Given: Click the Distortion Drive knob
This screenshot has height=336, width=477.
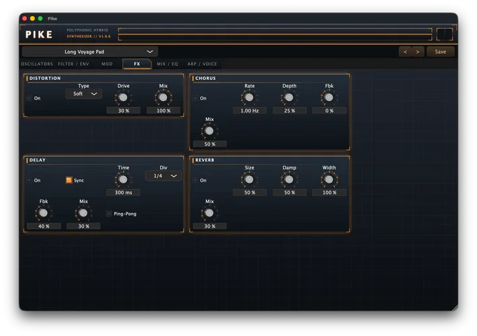Looking at the screenshot, I should point(123,97).
